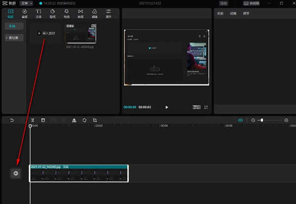
Task: Open the Audio (音频) media tab
Action: tap(24, 13)
